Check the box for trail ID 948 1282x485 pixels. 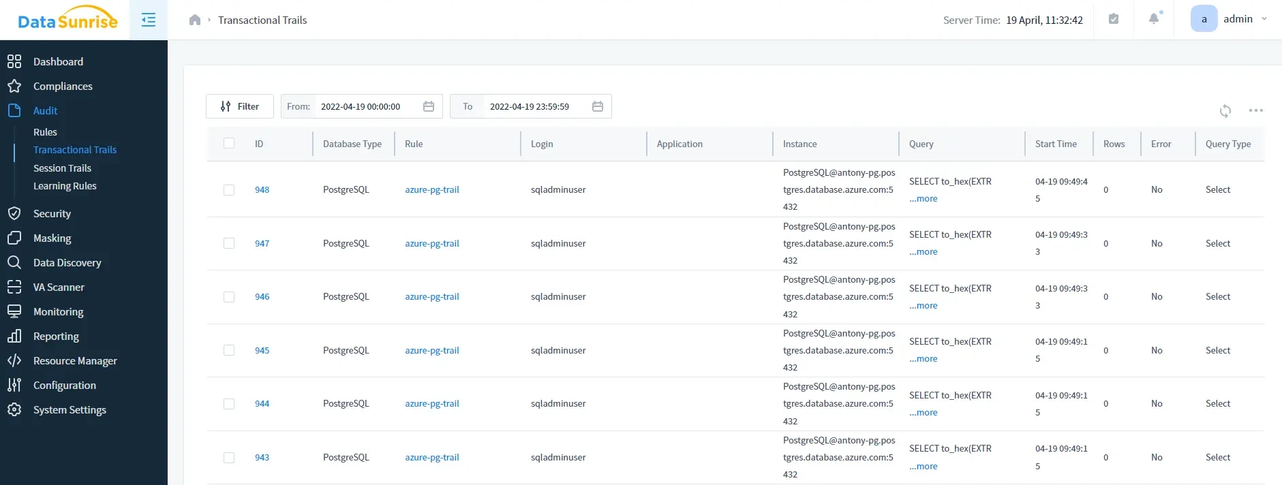point(229,190)
